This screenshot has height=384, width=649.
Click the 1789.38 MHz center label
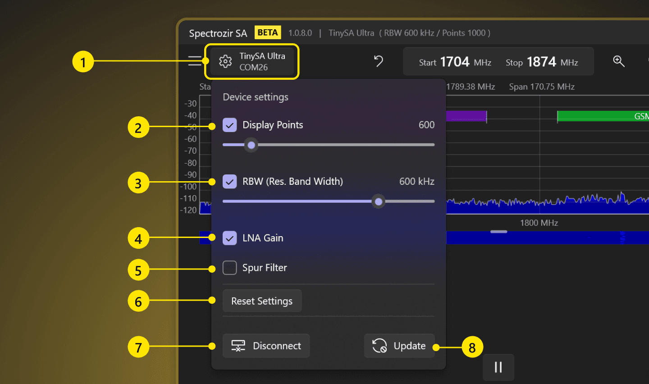pyautogui.click(x=471, y=87)
